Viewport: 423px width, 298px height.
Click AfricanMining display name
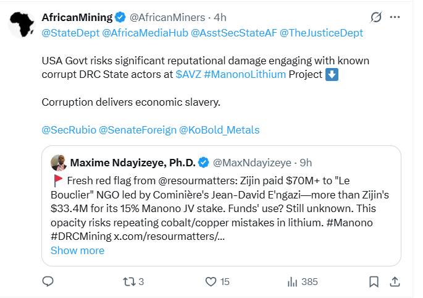click(77, 17)
